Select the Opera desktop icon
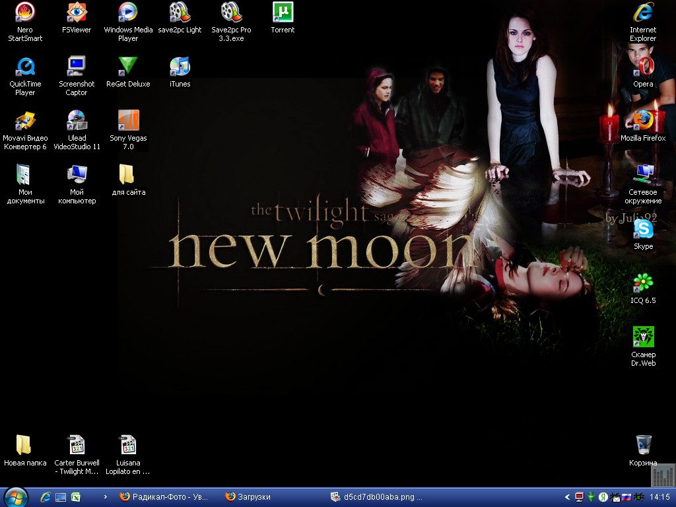The height and width of the screenshot is (507, 676). click(643, 72)
